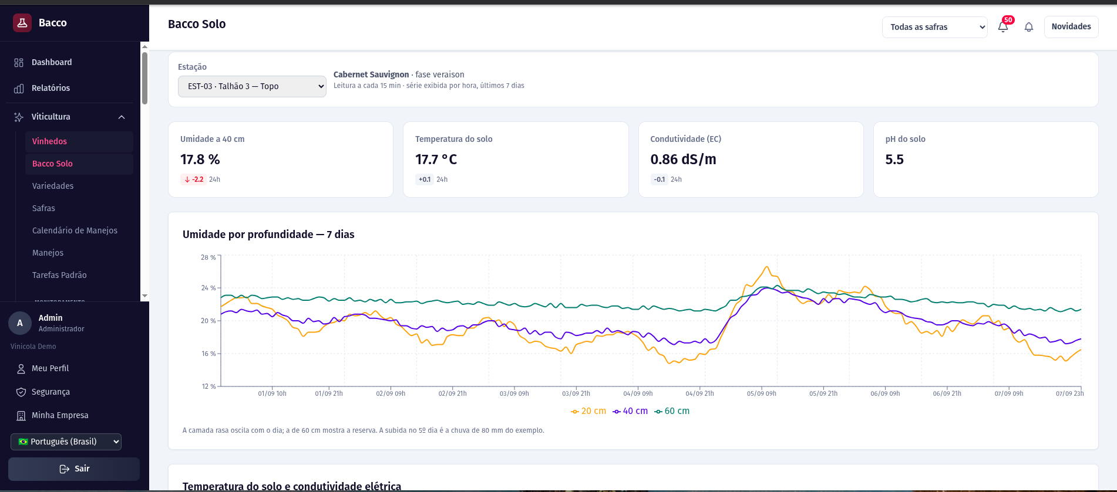Viewport: 1117px width, 492px height.
Task: Click the 07/09 23h axis label
Action: [1070, 393]
